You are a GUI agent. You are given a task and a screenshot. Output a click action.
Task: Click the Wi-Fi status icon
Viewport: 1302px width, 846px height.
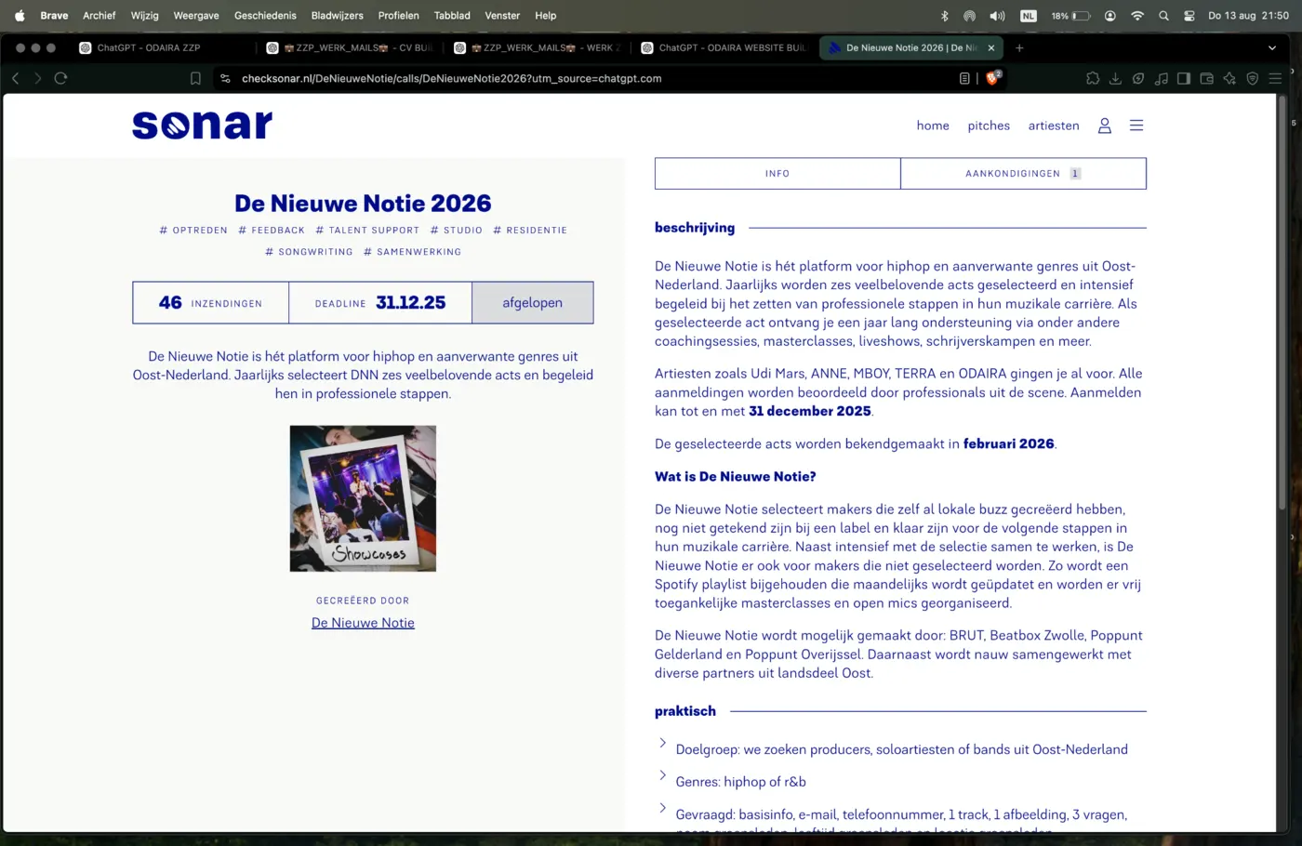click(x=1136, y=16)
